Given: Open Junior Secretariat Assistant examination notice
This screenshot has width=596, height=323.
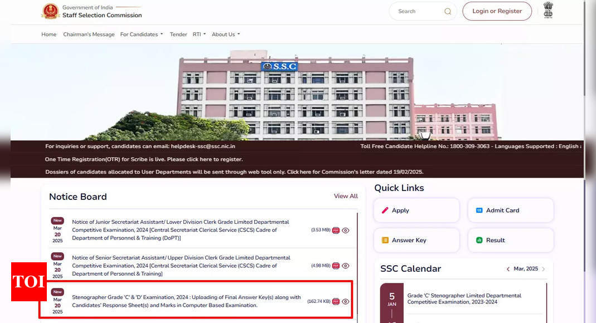Looking at the screenshot, I should [x=181, y=230].
